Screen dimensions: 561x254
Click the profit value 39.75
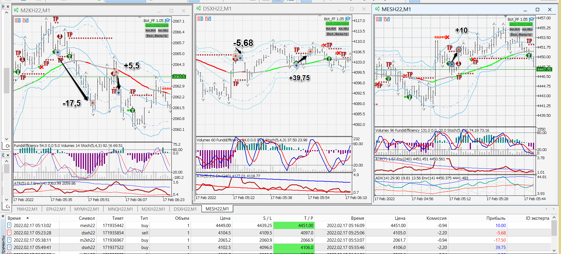pos(500,247)
